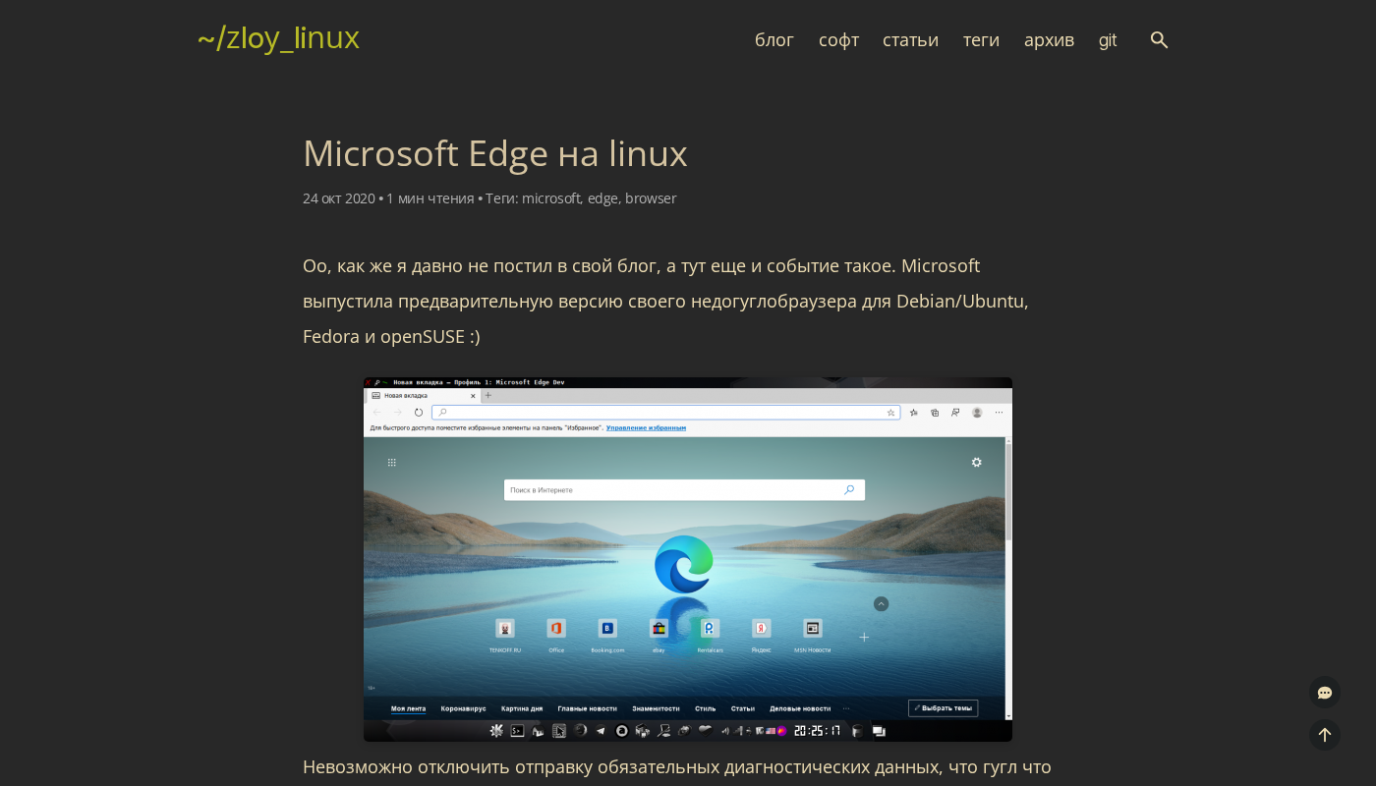Click the Microsoft Edge на linux title
Viewport: 1376px width, 786px height.
[494, 153]
